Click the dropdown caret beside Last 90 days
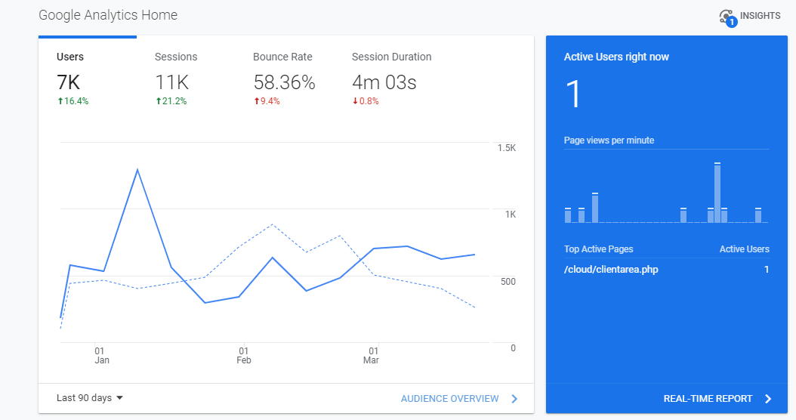This screenshot has height=420, width=796. coord(120,397)
